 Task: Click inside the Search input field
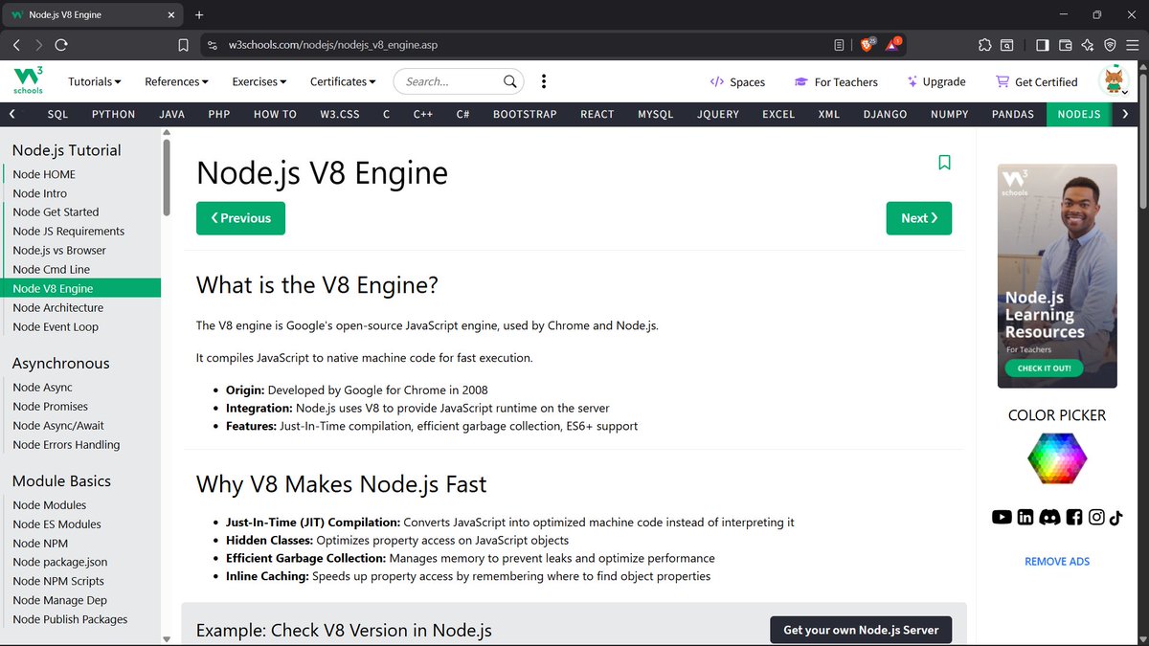tap(450, 81)
